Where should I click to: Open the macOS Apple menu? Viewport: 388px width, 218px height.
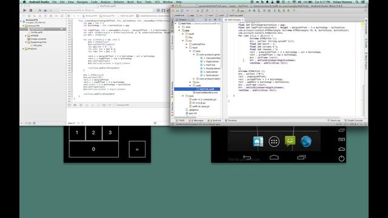24,2
